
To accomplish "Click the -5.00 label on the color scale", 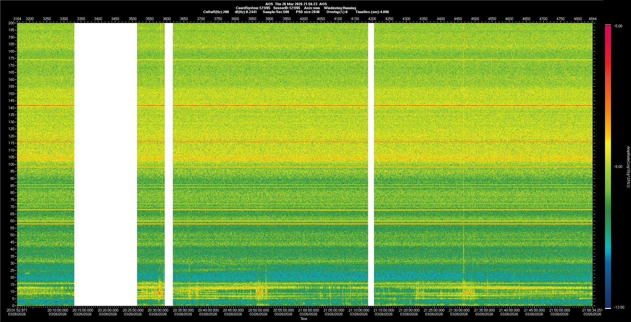I will click(x=618, y=26).
